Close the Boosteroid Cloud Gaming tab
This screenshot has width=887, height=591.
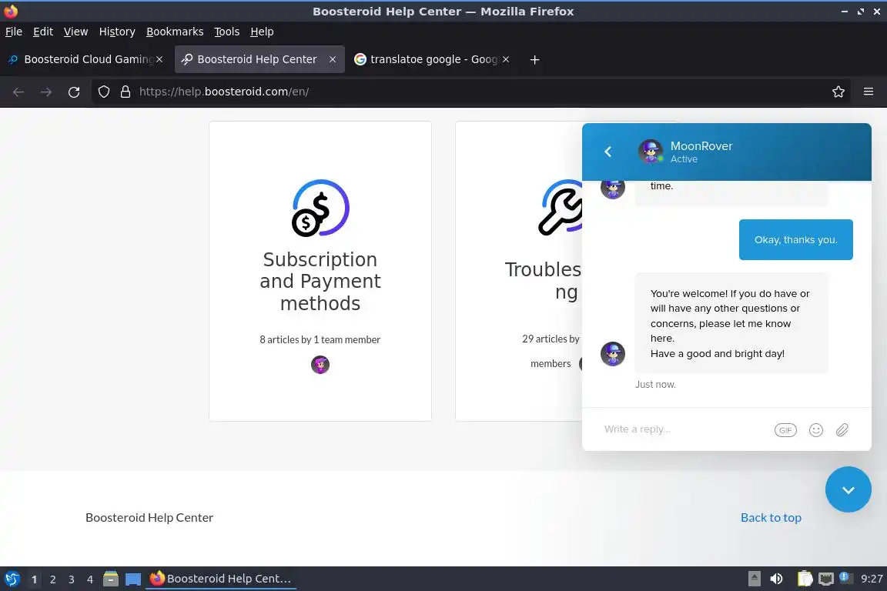(x=159, y=59)
